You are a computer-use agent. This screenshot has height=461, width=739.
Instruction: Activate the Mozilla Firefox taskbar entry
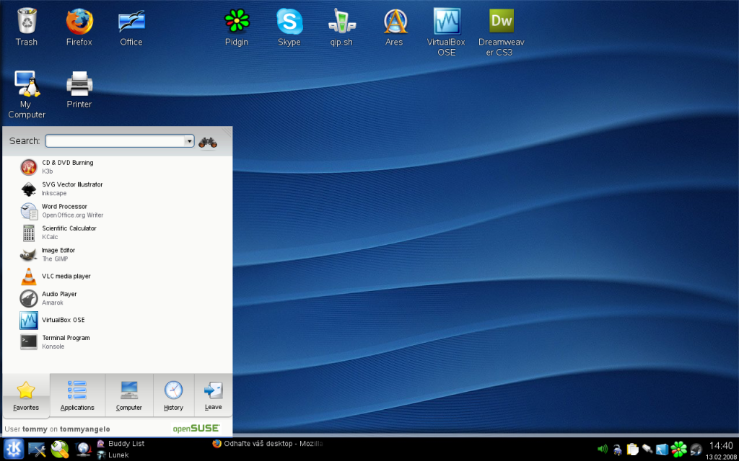(x=268, y=444)
